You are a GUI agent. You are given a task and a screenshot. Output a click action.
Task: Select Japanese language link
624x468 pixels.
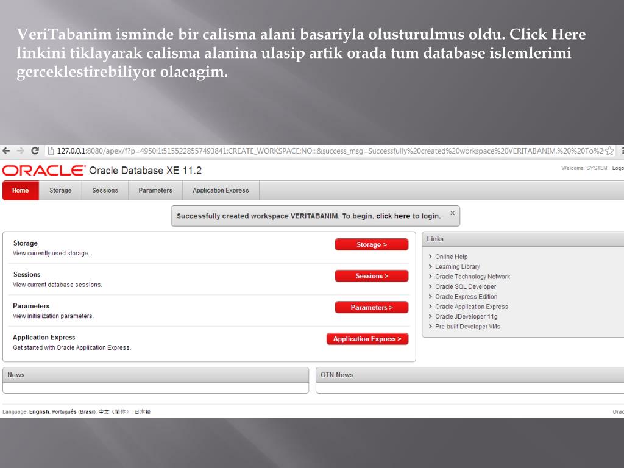[143, 411]
